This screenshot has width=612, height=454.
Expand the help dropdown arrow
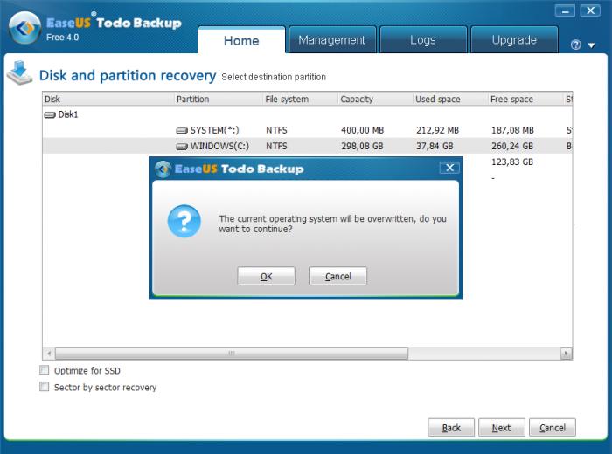tap(591, 45)
